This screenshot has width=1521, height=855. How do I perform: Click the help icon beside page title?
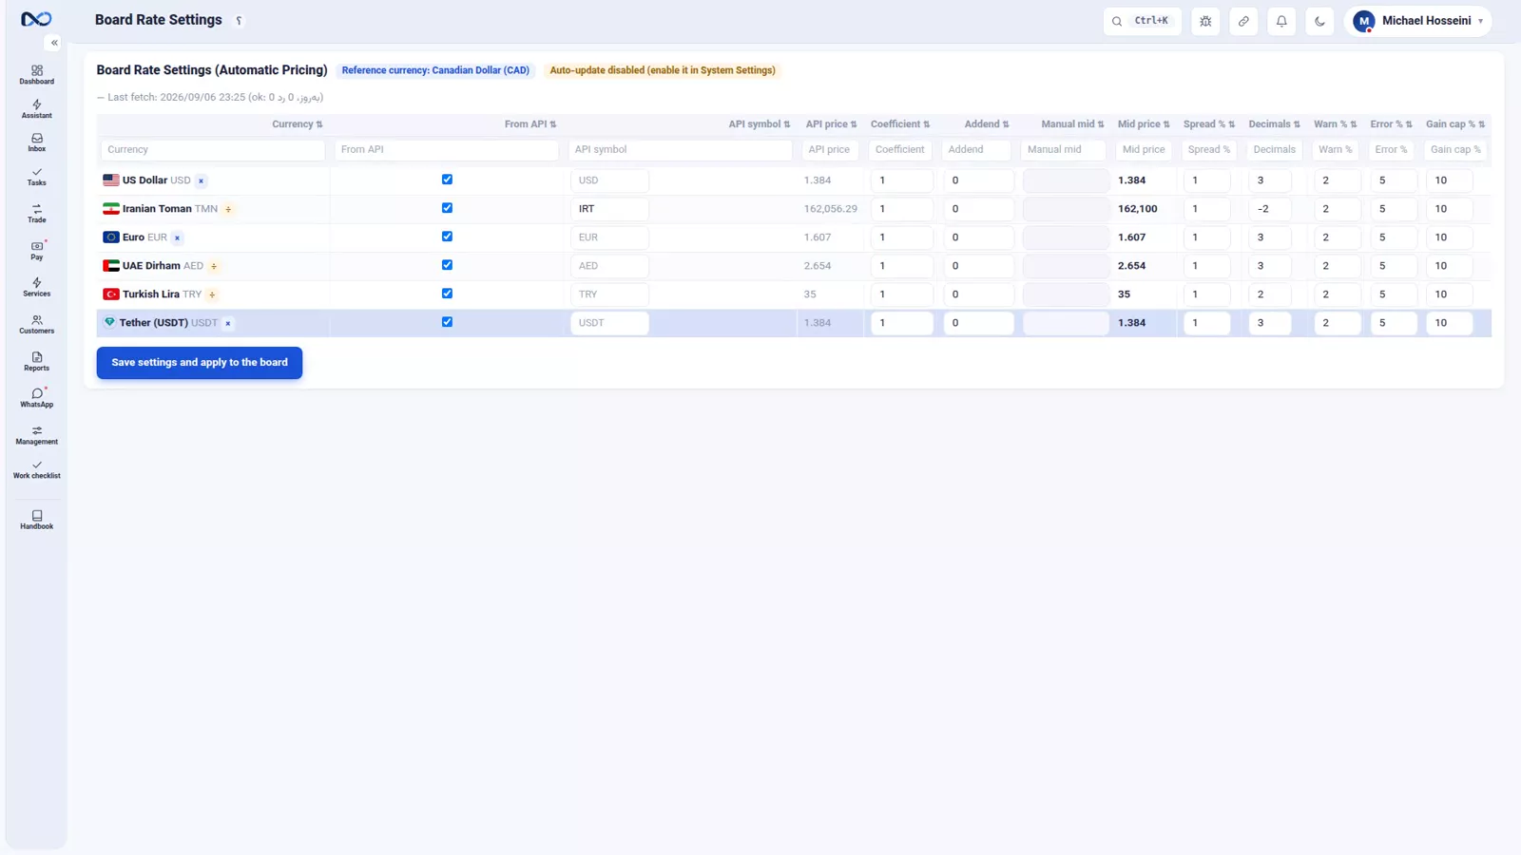coord(239,21)
